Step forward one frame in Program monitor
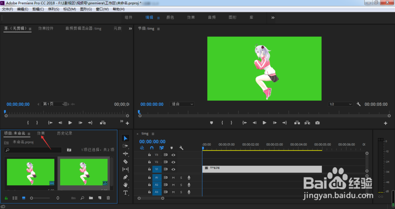395x209 pixels. click(275, 123)
